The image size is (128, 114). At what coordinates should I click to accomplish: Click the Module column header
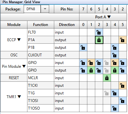click(x=14, y=25)
